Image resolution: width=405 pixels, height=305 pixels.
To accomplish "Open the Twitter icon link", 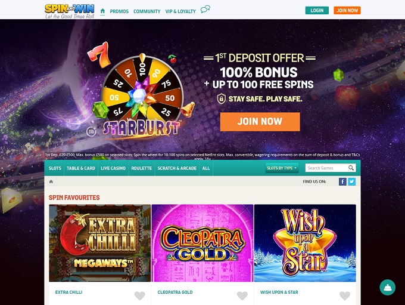I will [x=351, y=181].
